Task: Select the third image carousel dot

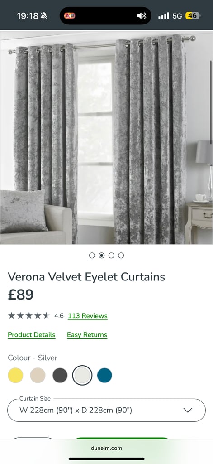Action: click(x=111, y=256)
